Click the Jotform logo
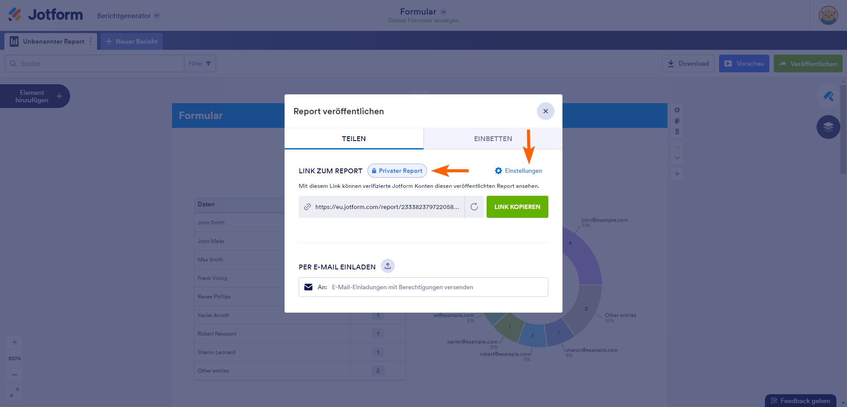847x407 pixels. pyautogui.click(x=45, y=15)
